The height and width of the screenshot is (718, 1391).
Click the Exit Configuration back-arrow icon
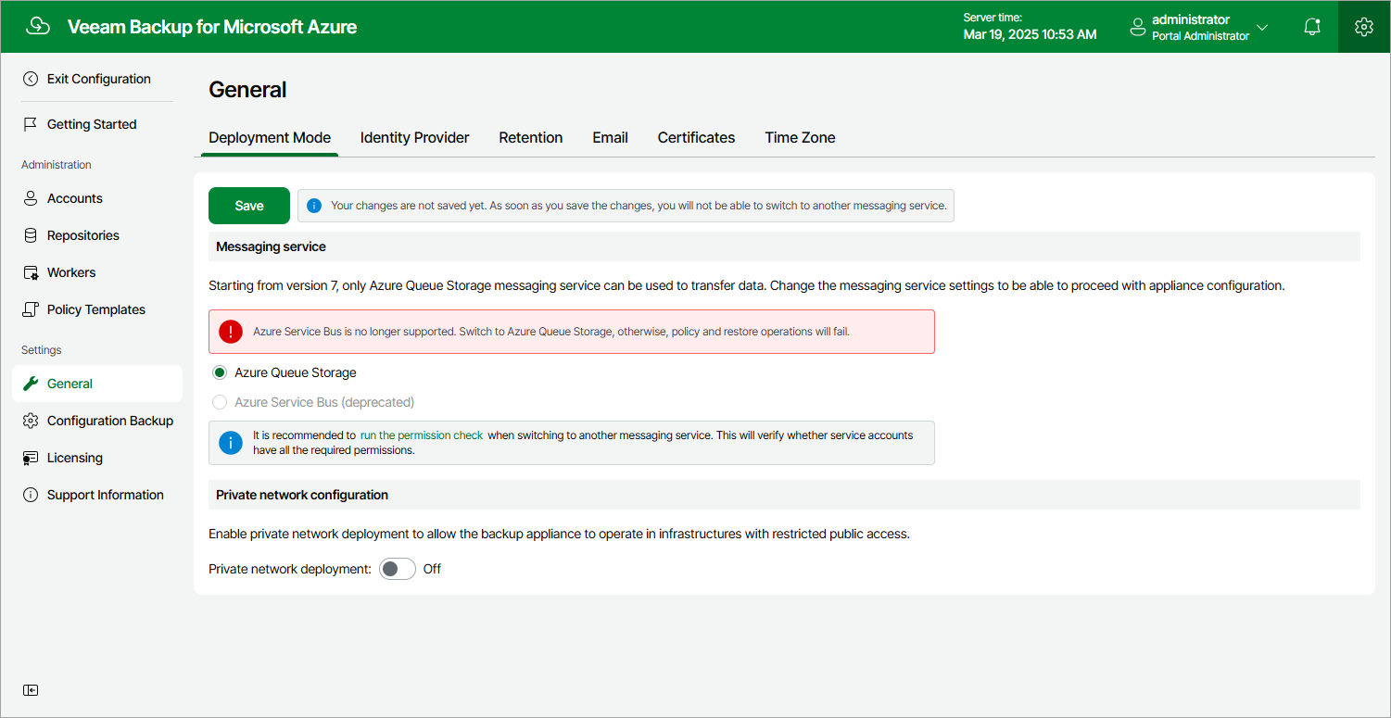tap(31, 79)
